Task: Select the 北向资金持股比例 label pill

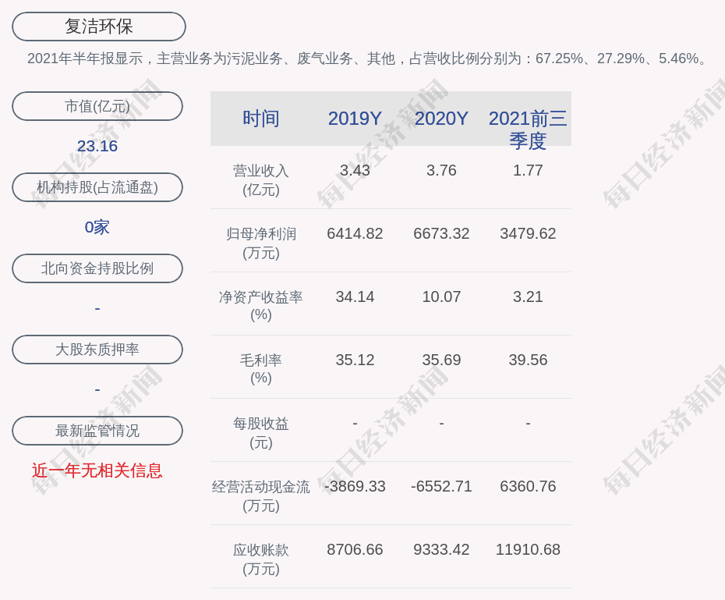Action: click(x=97, y=268)
